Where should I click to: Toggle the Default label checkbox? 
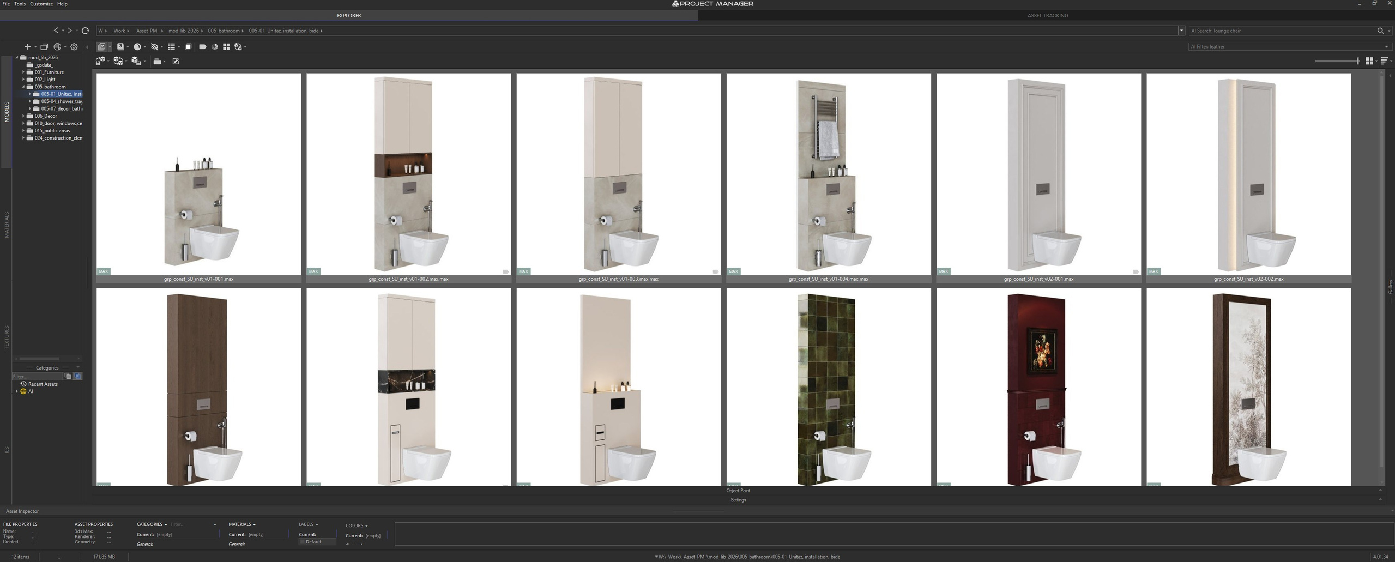click(x=303, y=542)
